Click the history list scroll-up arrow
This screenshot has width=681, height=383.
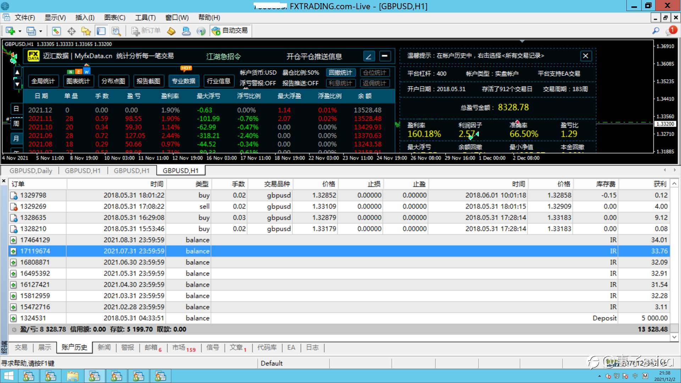tap(674, 184)
